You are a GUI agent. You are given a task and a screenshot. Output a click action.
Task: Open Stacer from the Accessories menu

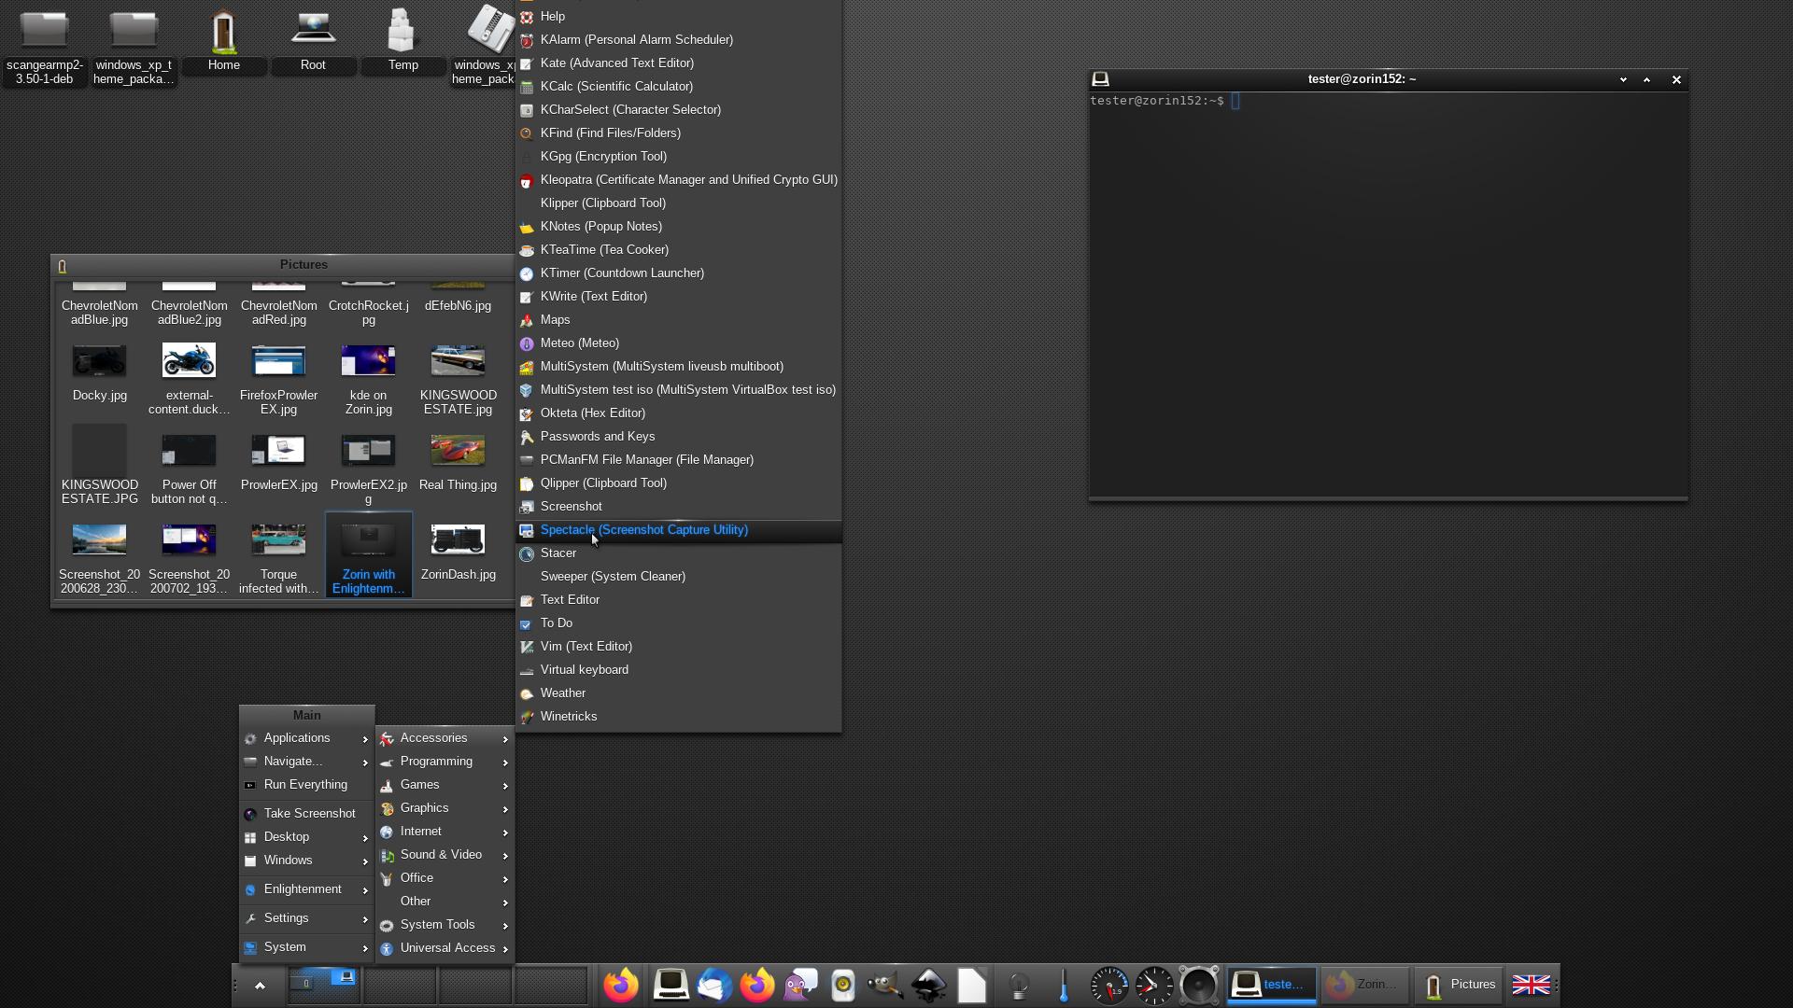click(558, 553)
